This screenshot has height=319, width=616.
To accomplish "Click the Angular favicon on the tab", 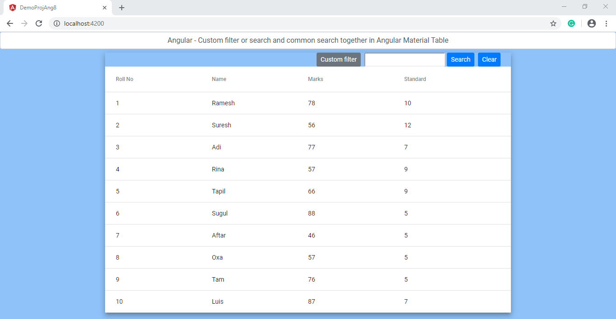I will pyautogui.click(x=12, y=7).
